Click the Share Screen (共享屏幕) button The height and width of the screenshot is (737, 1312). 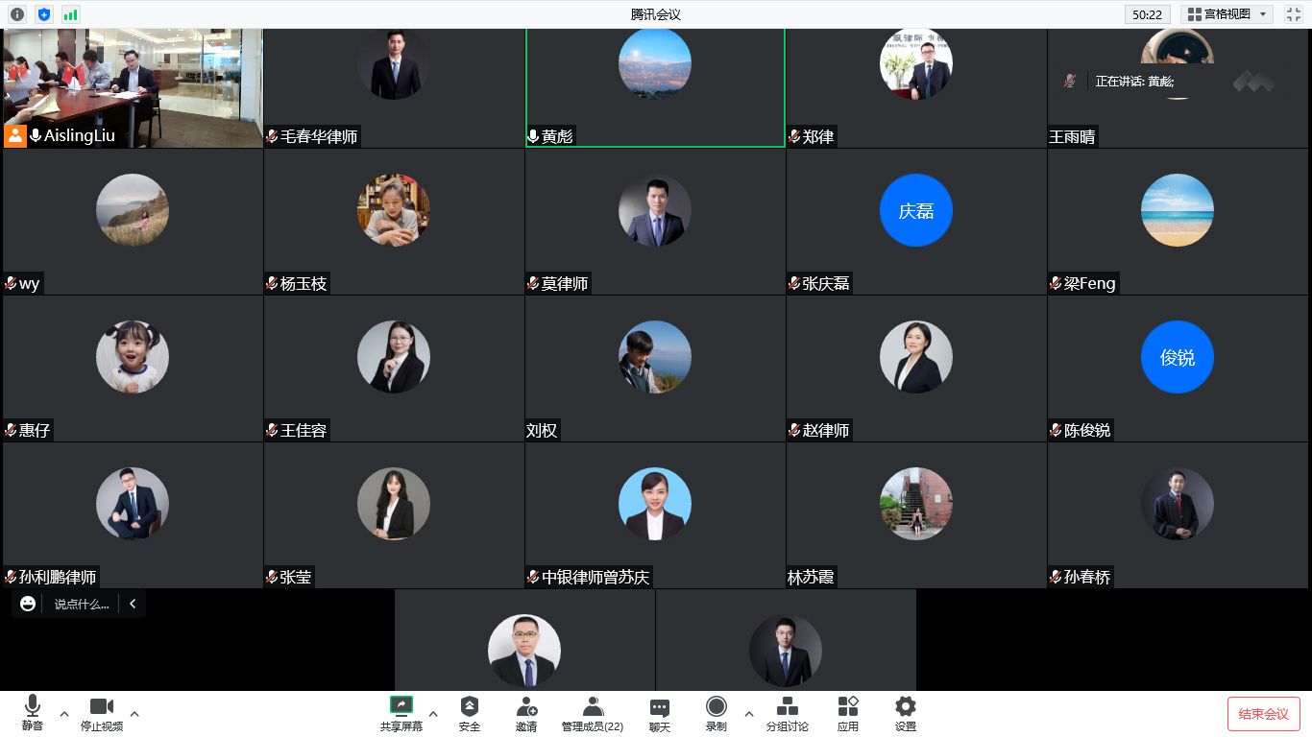point(401,713)
